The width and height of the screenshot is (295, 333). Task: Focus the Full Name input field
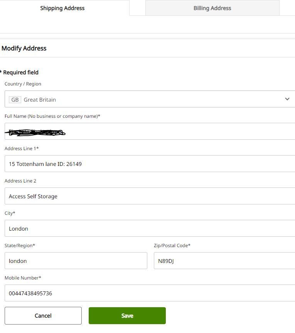click(150, 132)
